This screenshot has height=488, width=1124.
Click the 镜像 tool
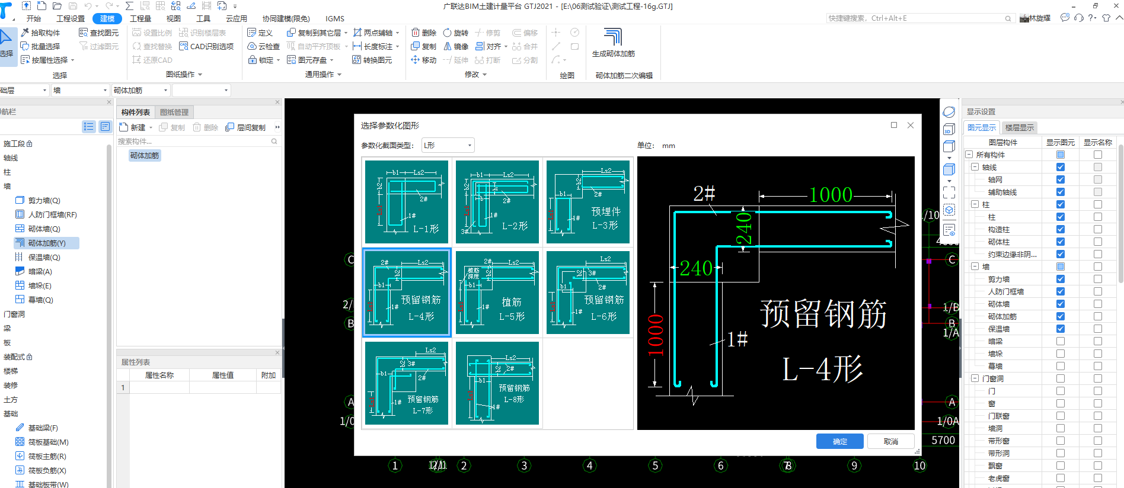pos(456,46)
